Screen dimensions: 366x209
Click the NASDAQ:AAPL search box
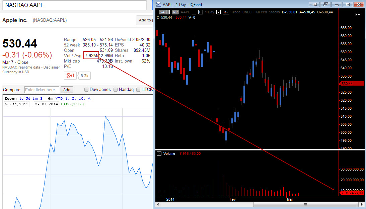click(x=74, y=5)
